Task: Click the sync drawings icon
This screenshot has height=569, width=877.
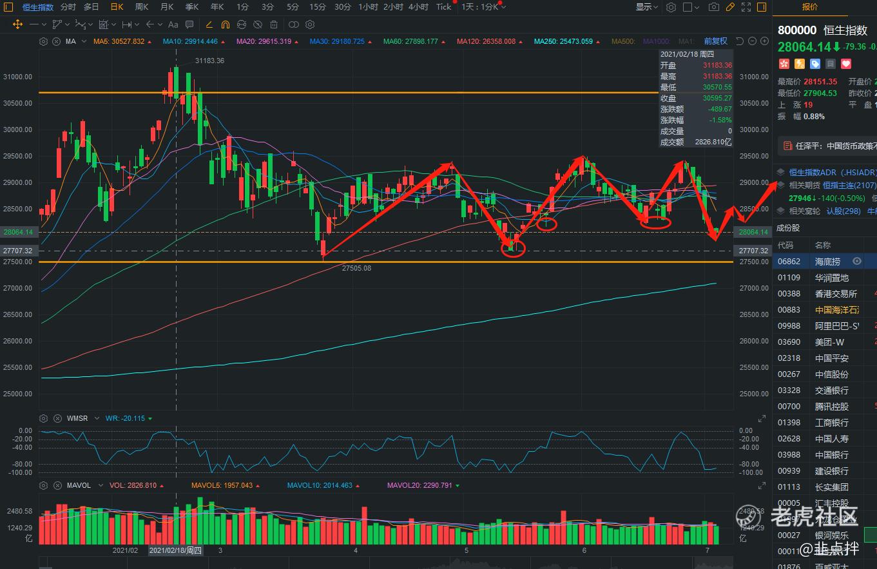Action: tap(242, 24)
